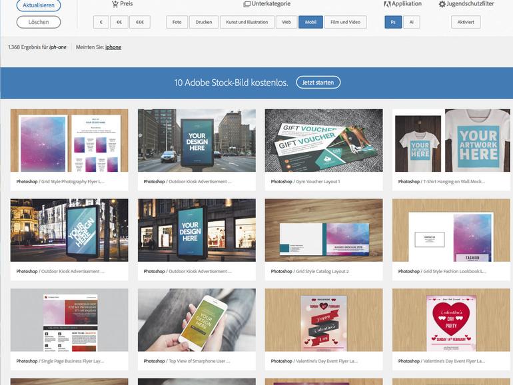Click the Jugendschutzfilter gear icon

tap(442, 4)
